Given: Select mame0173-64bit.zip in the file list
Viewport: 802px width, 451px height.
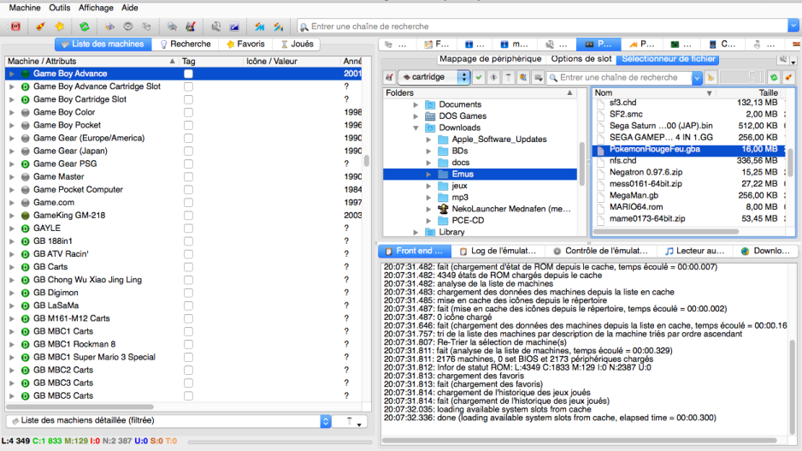Looking at the screenshot, I should point(647,219).
